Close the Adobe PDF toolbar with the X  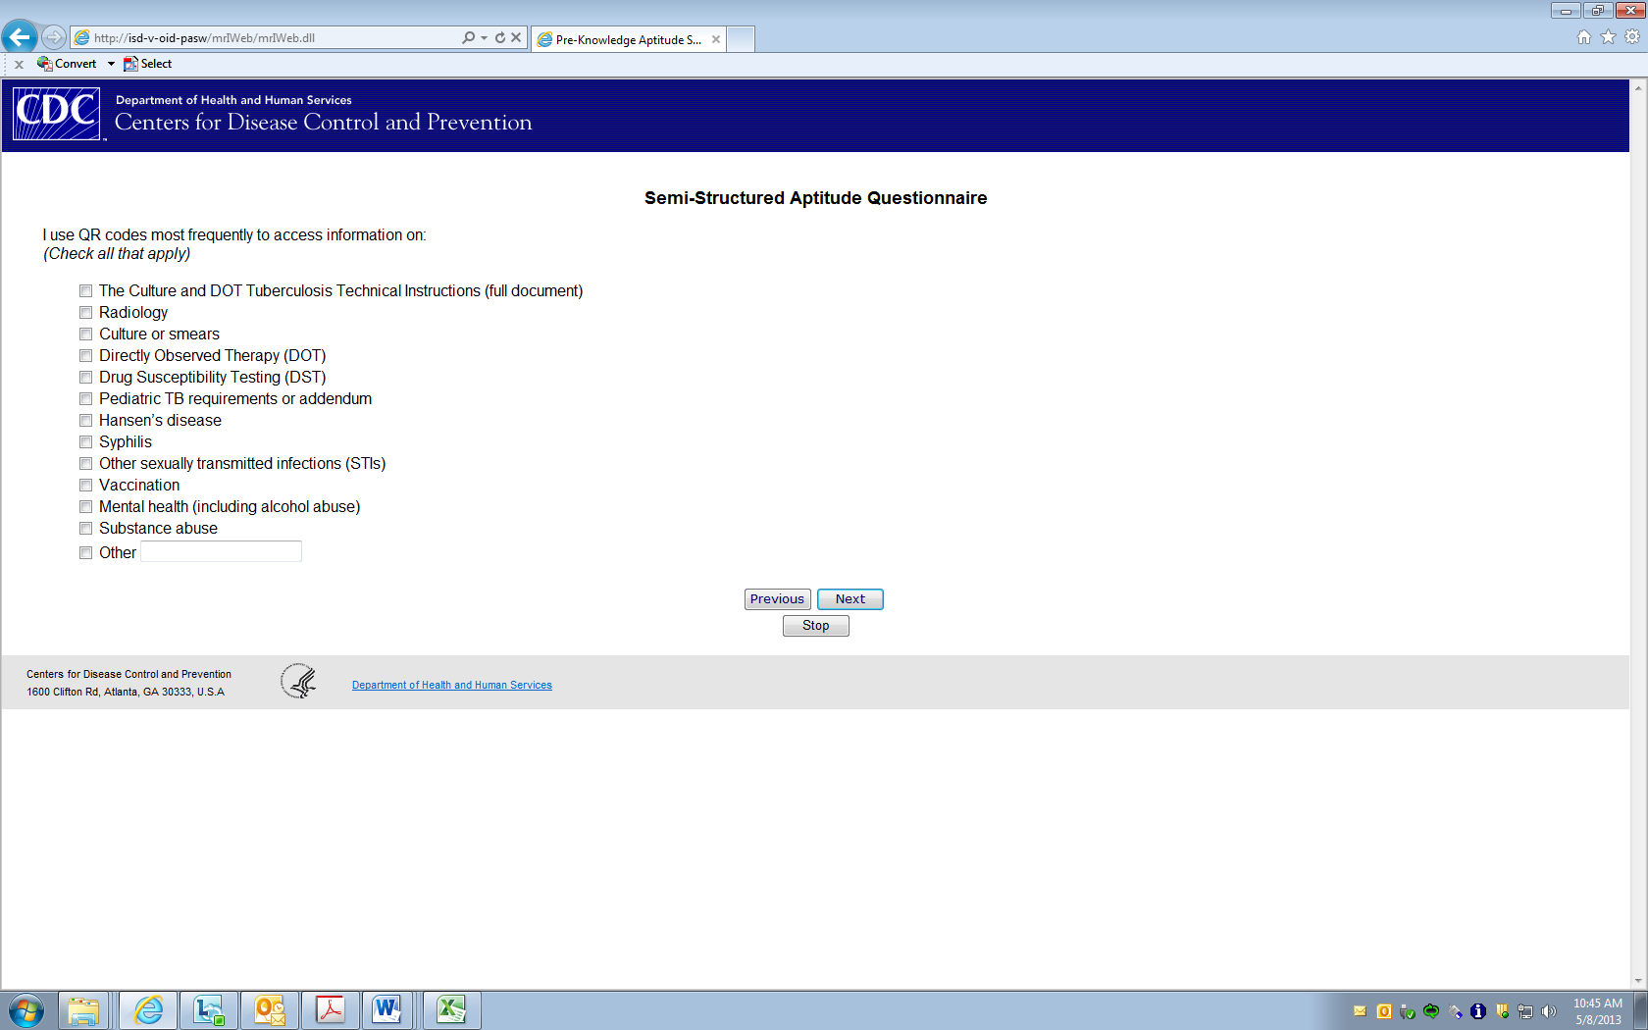coord(19,64)
